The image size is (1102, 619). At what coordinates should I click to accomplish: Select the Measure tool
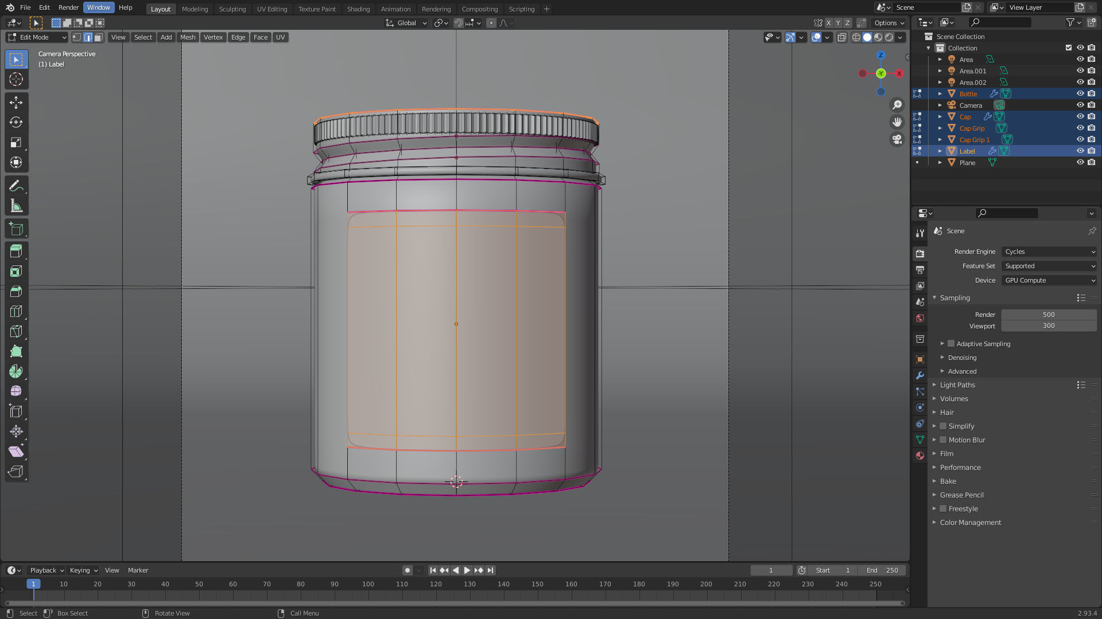(16, 206)
